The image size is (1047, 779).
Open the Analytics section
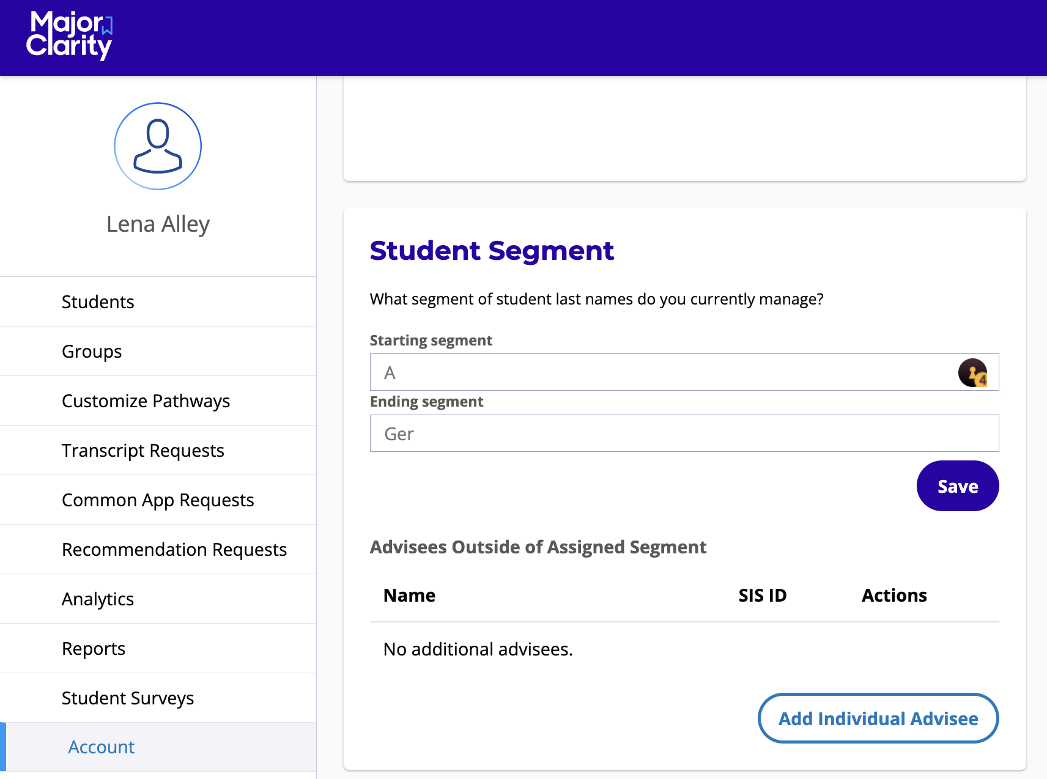tap(98, 599)
